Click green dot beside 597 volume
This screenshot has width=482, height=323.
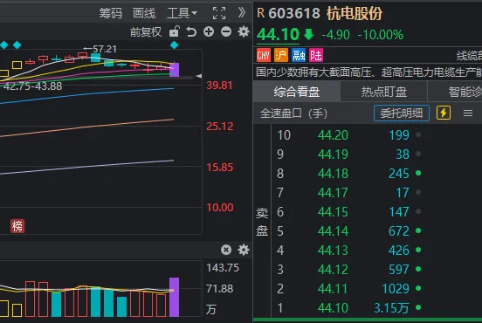(x=418, y=269)
